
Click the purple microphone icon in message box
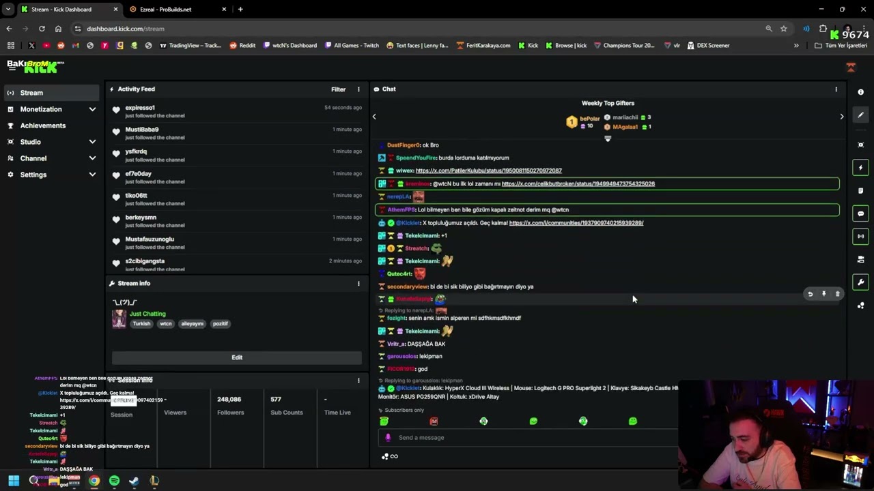(388, 438)
